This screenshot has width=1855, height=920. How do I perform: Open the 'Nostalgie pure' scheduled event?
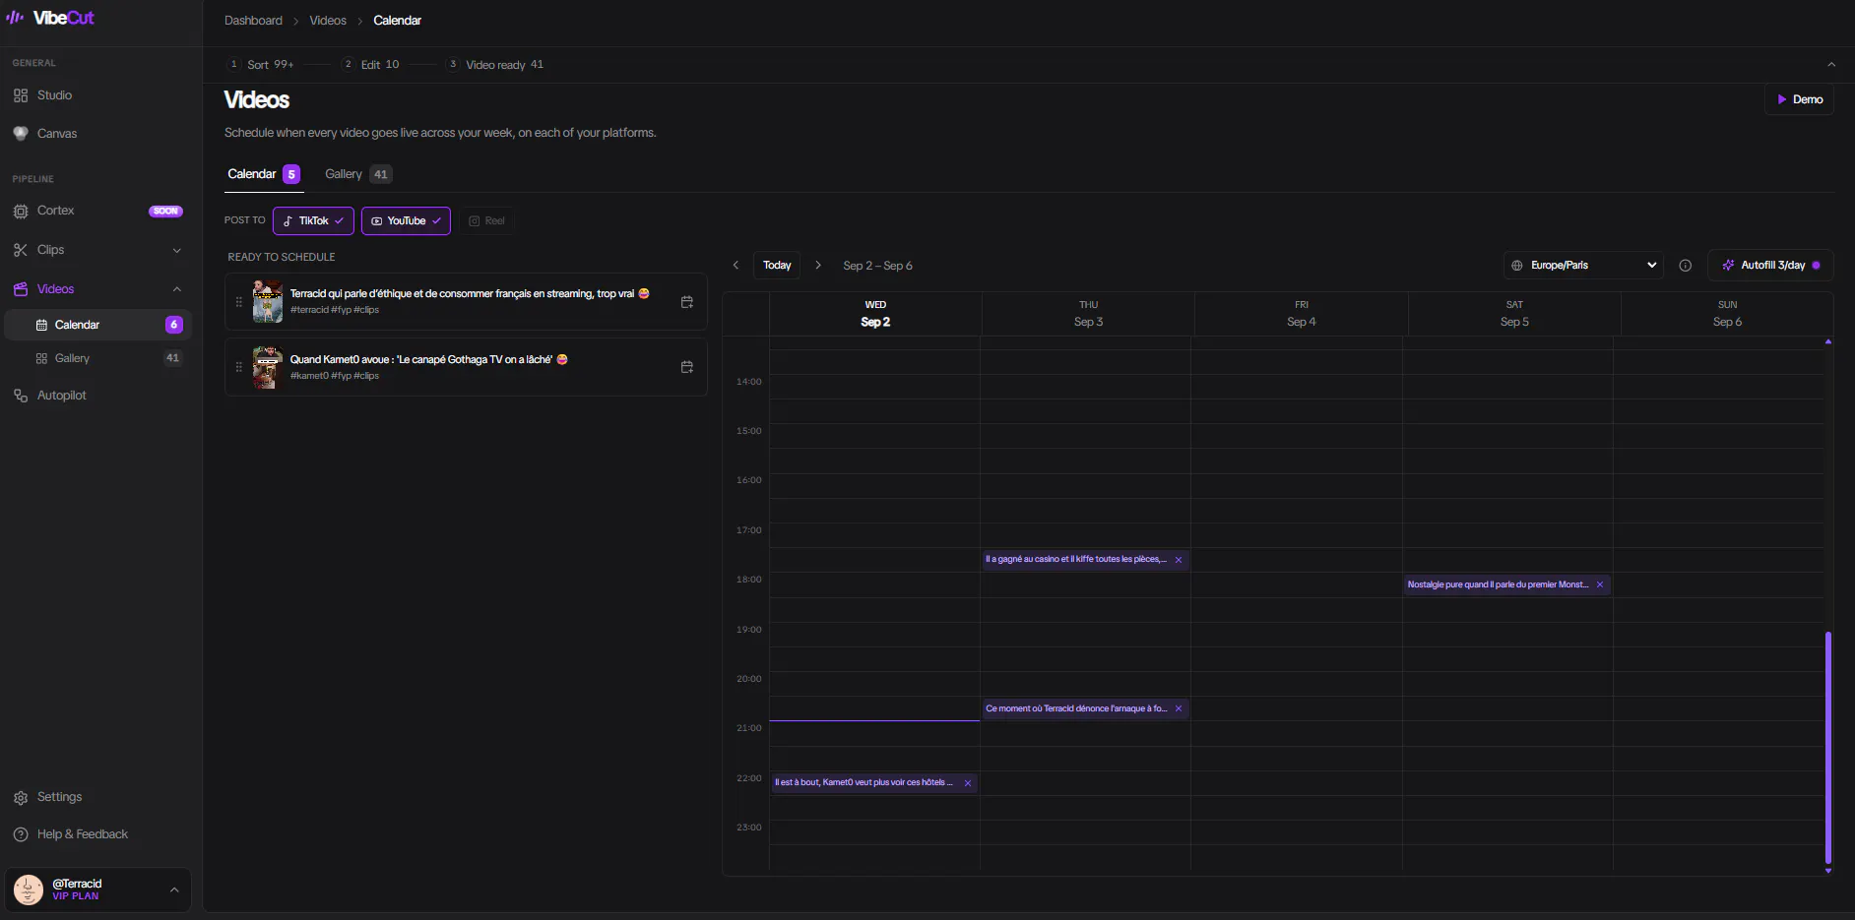pyautogui.click(x=1498, y=585)
